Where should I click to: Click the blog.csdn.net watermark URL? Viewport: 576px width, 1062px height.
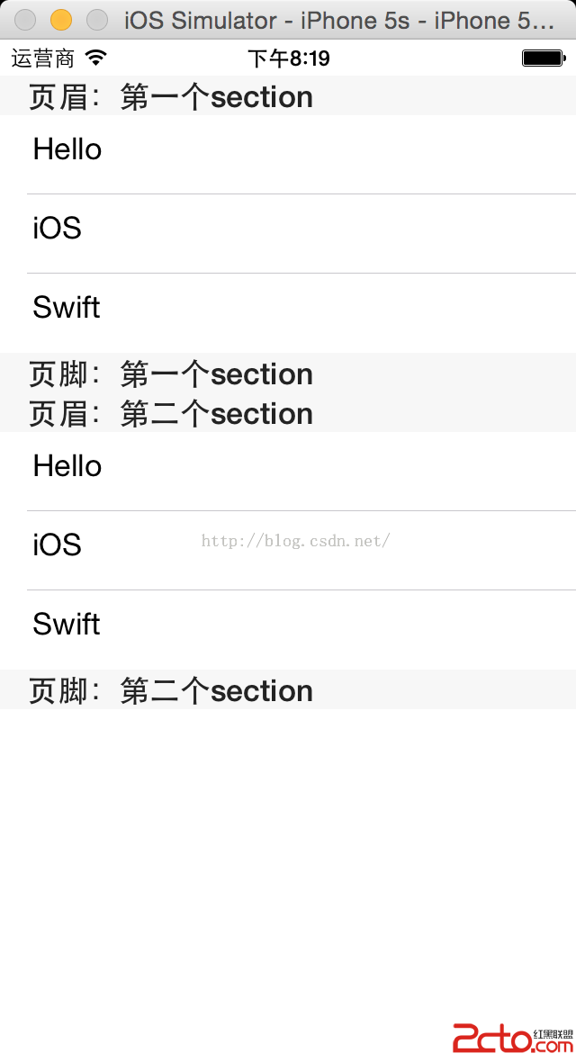tap(295, 541)
